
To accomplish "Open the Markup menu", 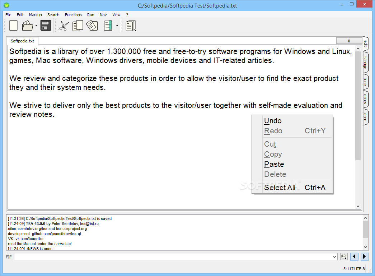I will pyautogui.click(x=36, y=15).
